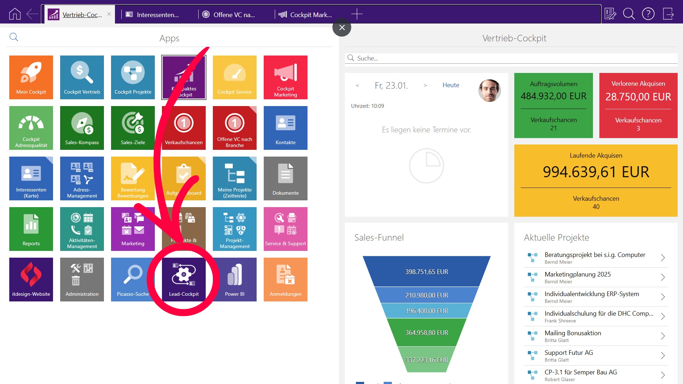Open the Dokumente app tile
Screen dimensions: 683x384
285,178
